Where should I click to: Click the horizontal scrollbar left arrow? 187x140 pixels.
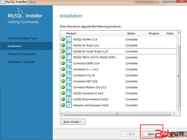coord(62,114)
